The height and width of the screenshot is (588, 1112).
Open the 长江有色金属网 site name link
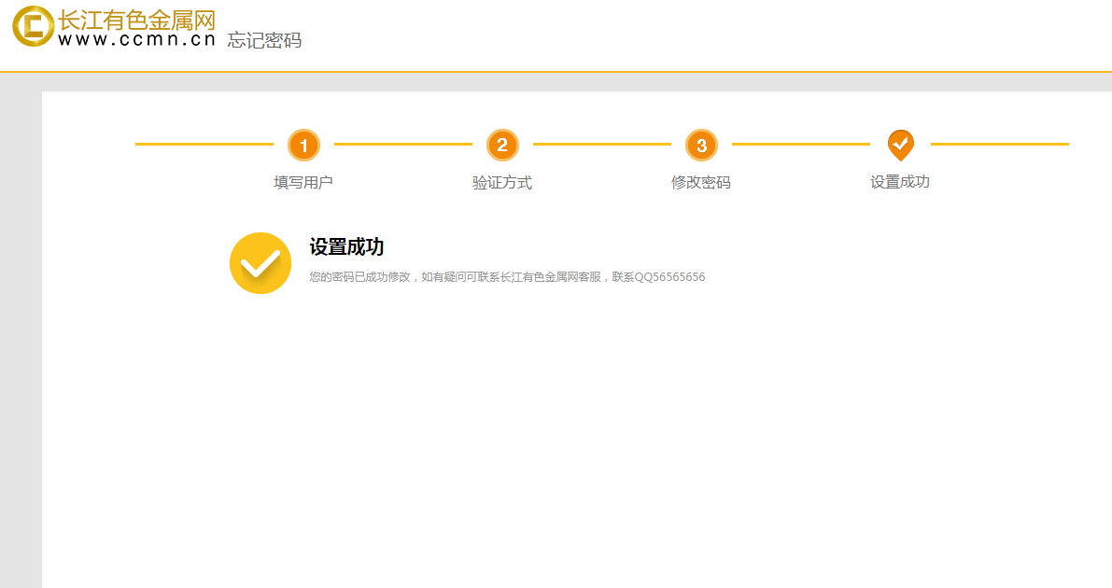[136, 19]
